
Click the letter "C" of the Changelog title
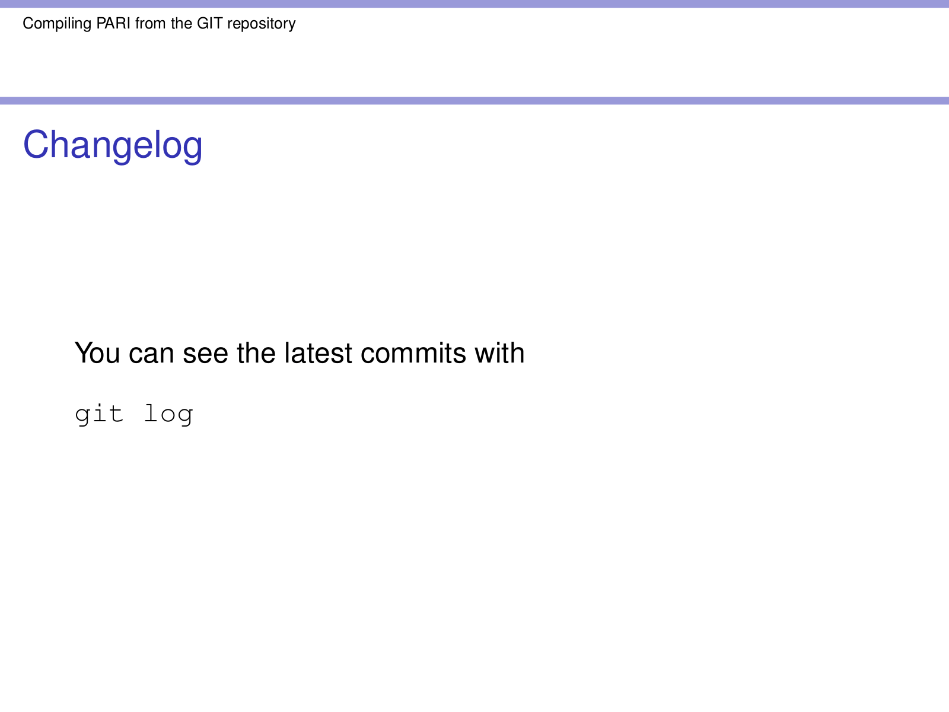(35, 144)
